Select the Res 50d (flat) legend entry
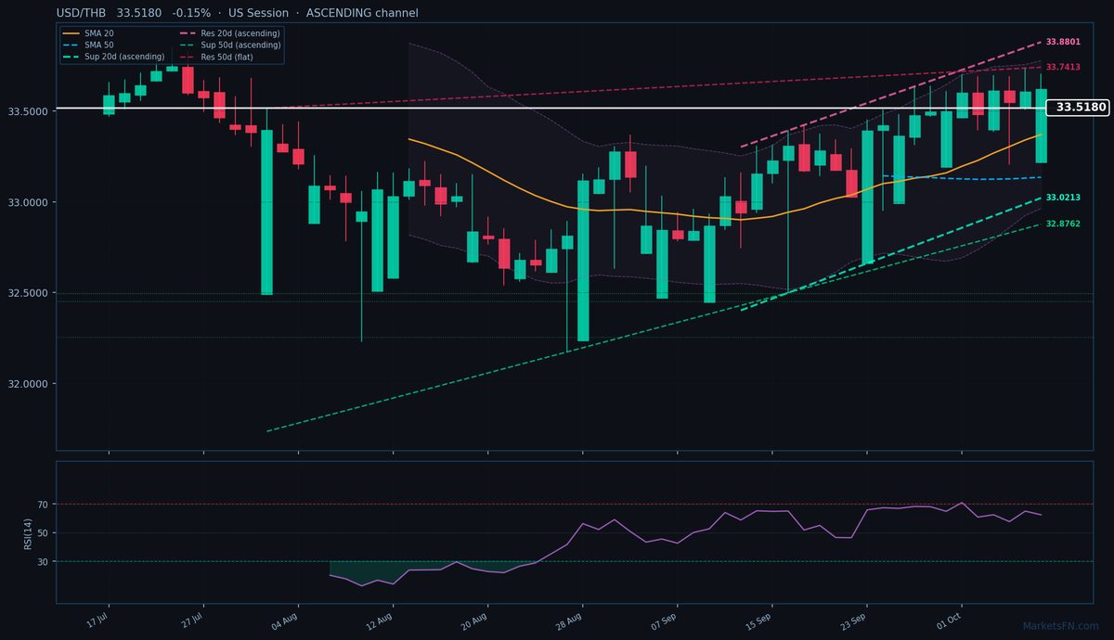Viewport: 1114px width, 640px height. coord(215,57)
